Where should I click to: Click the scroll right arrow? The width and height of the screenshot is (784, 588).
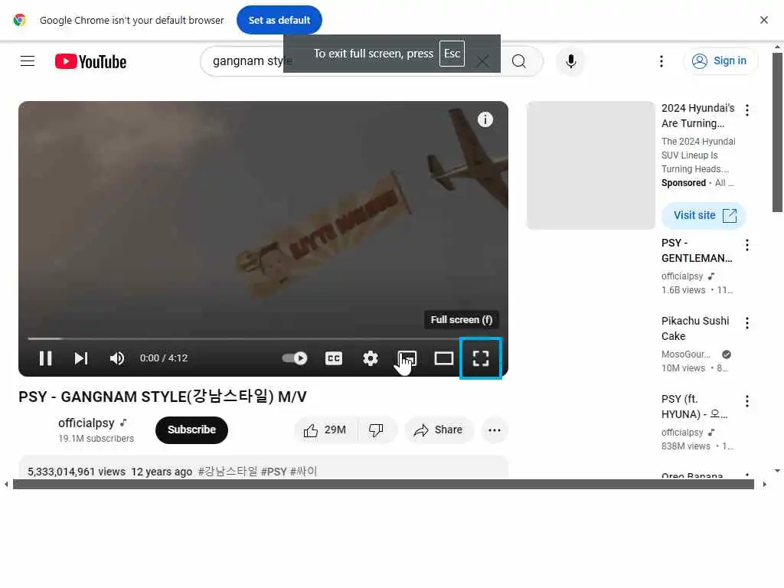764,484
